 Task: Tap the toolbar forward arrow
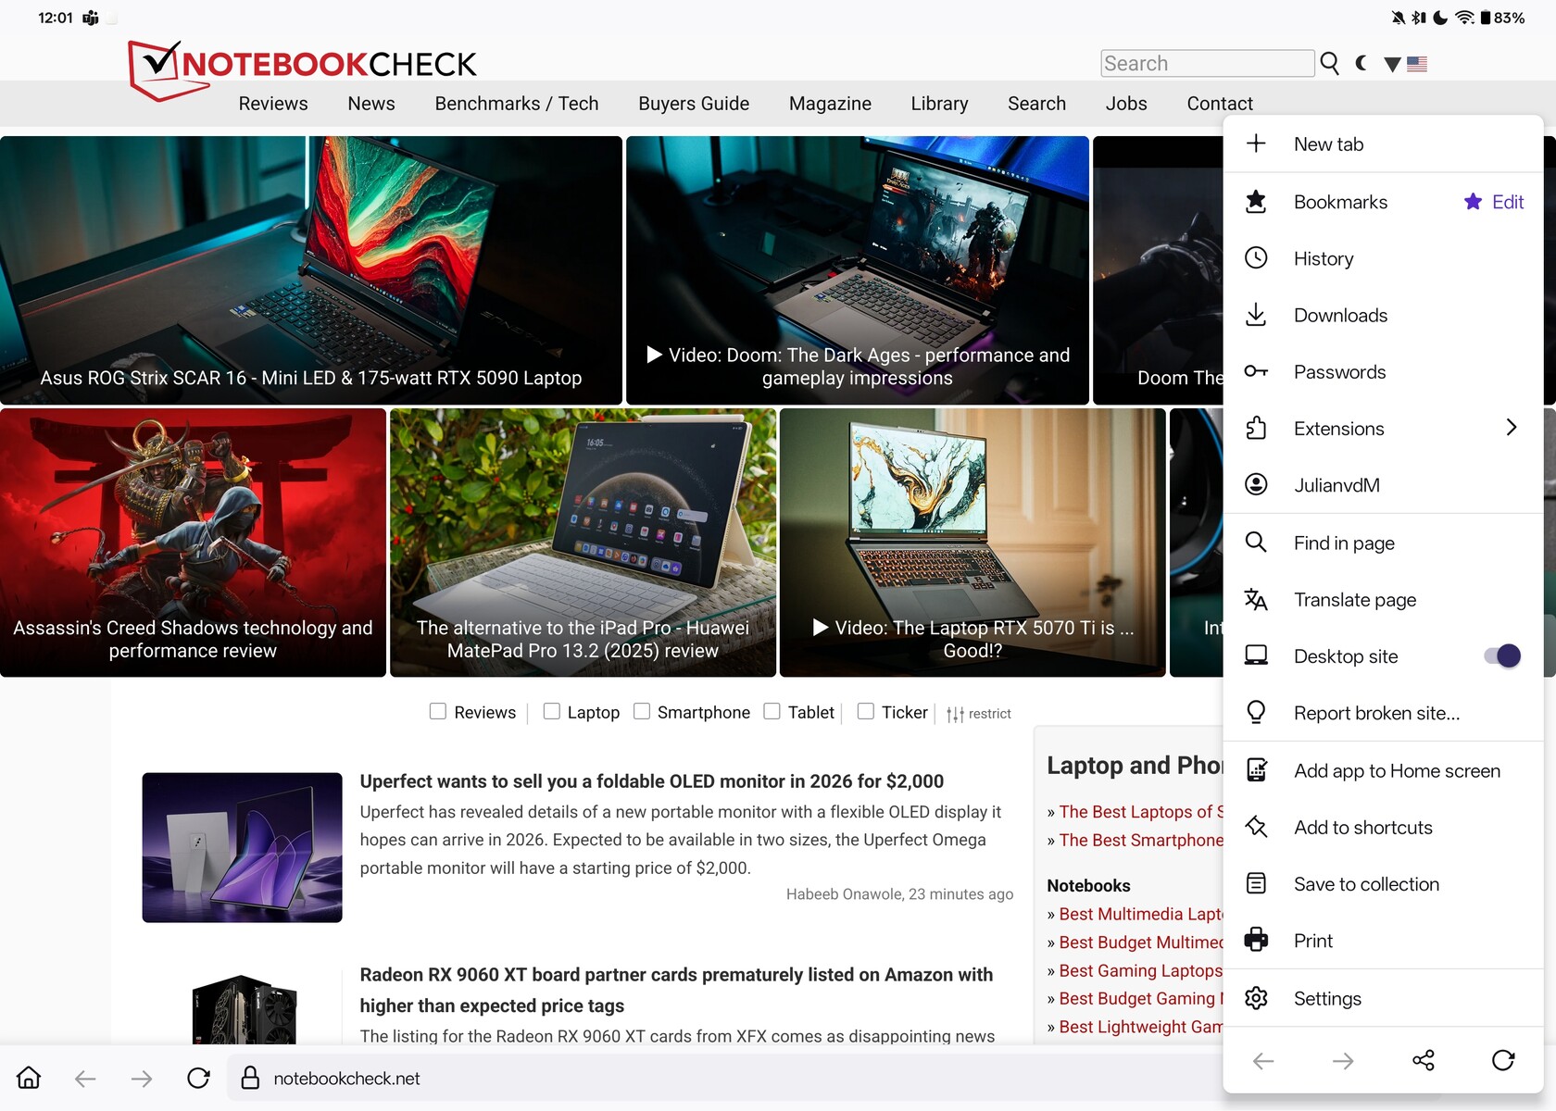click(x=142, y=1078)
